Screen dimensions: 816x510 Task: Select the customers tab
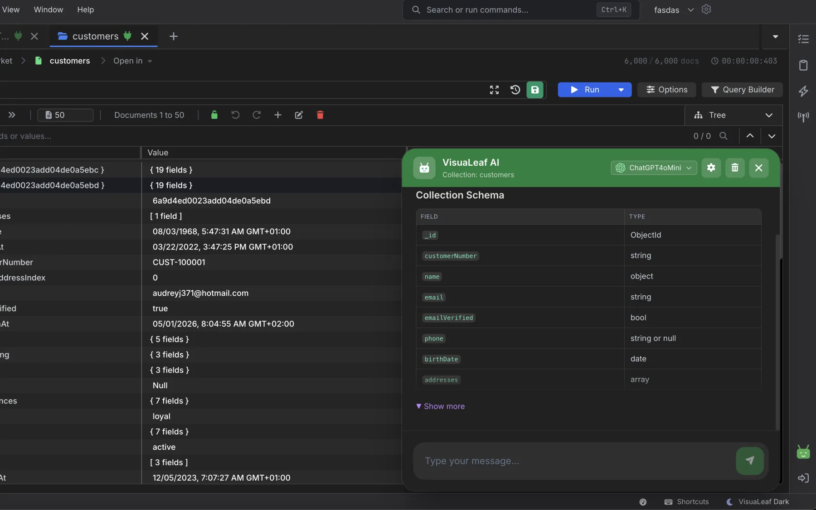click(x=95, y=36)
